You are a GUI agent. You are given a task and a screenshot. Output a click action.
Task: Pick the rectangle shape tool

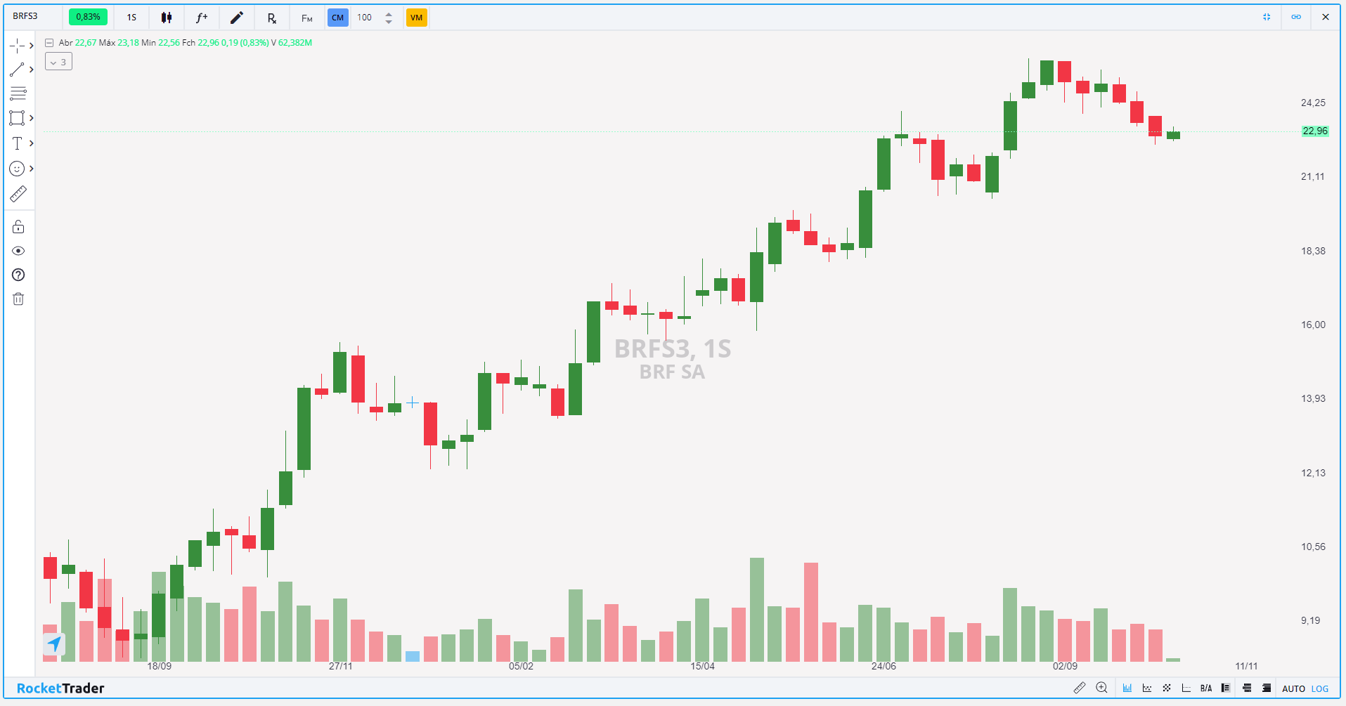(x=17, y=118)
